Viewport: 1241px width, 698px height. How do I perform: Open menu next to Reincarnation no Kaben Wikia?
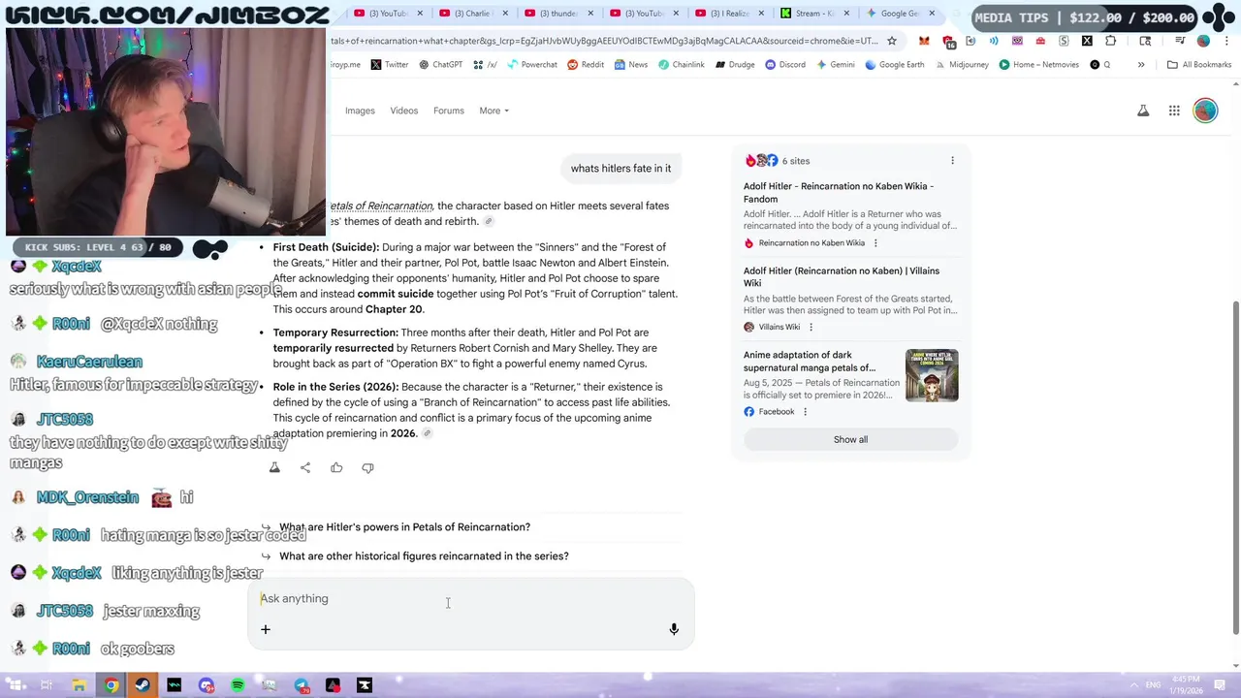click(x=875, y=243)
